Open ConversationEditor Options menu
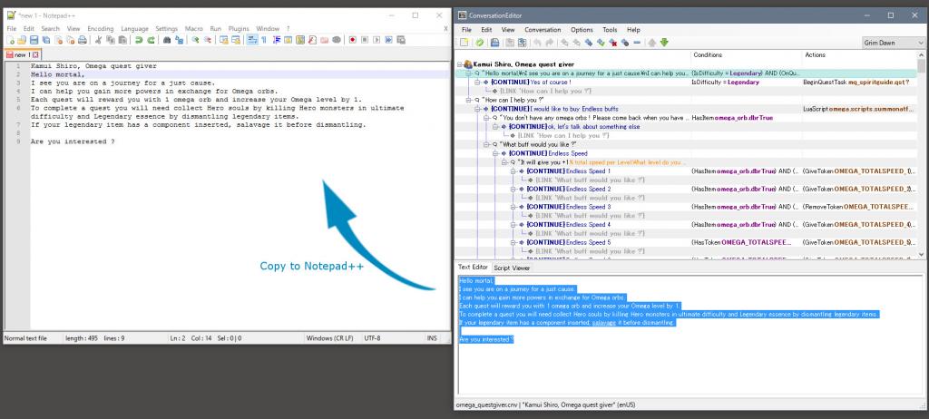Screen dimensions: 929x419 pos(582,30)
